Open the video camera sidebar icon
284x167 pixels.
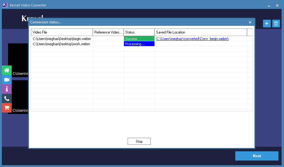coord(7,80)
